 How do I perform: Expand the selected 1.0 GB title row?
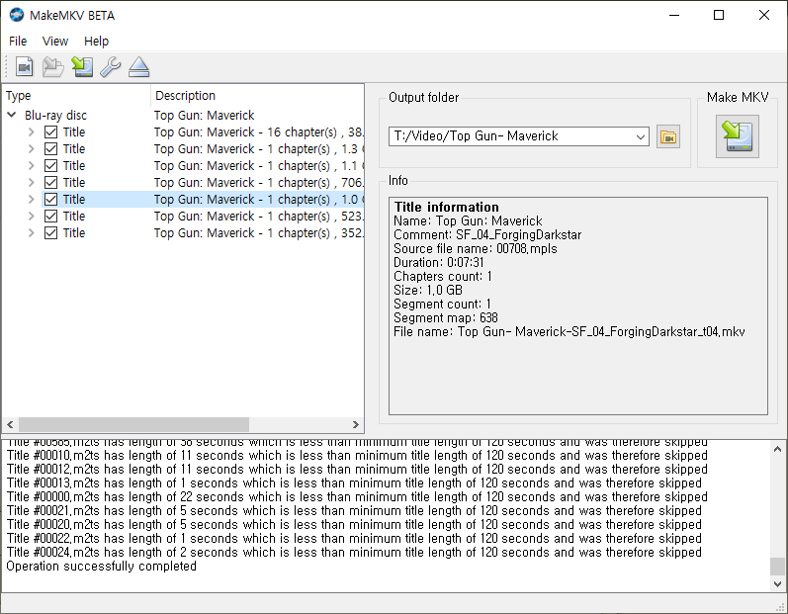coord(32,200)
